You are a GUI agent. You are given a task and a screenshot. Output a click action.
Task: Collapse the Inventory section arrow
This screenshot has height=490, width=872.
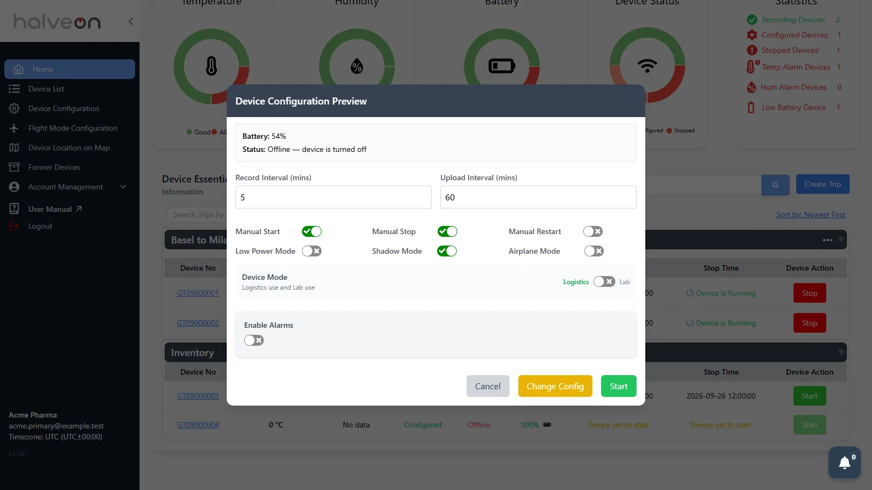pyautogui.click(x=841, y=352)
